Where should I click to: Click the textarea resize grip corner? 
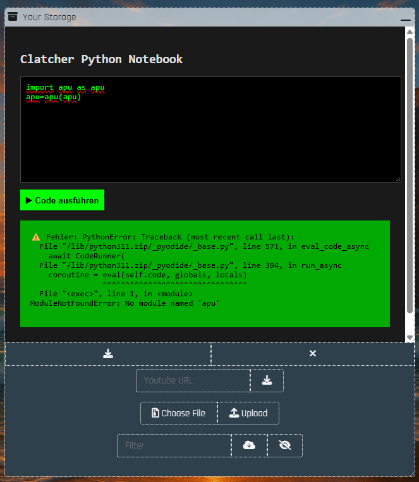click(398, 179)
